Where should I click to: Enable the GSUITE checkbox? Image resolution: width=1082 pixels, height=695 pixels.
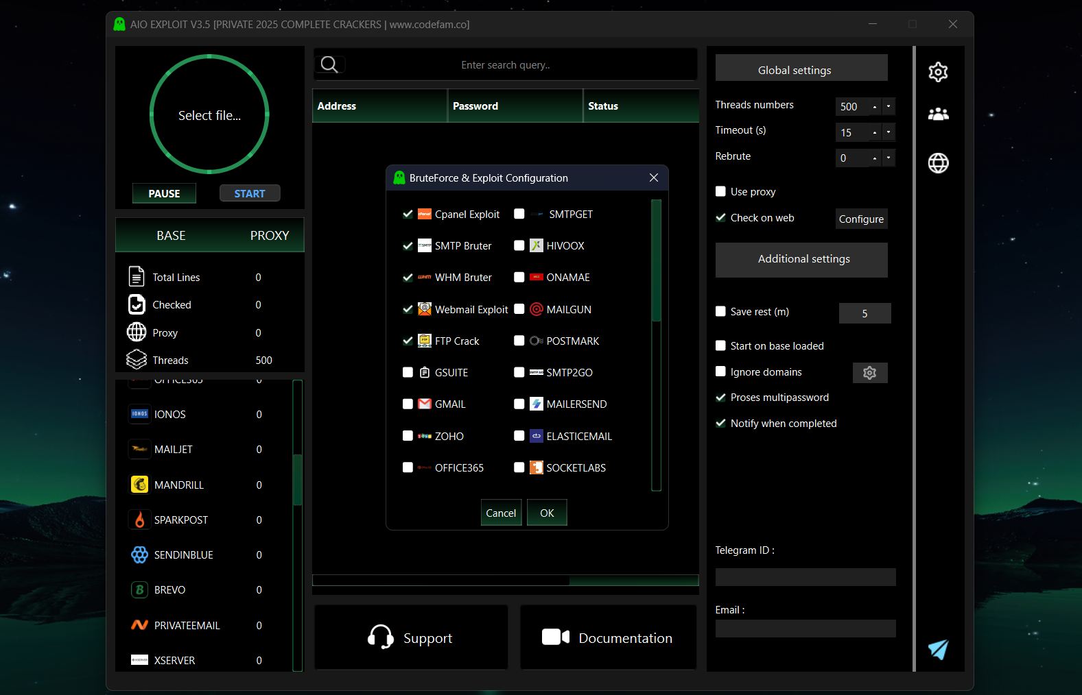(x=408, y=372)
